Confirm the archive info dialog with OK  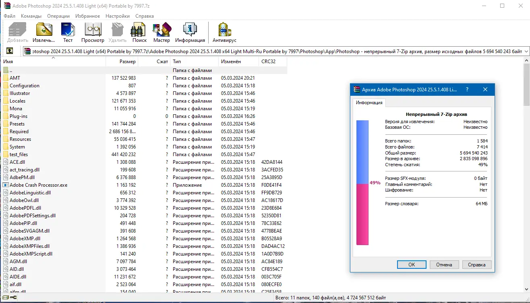click(411, 264)
